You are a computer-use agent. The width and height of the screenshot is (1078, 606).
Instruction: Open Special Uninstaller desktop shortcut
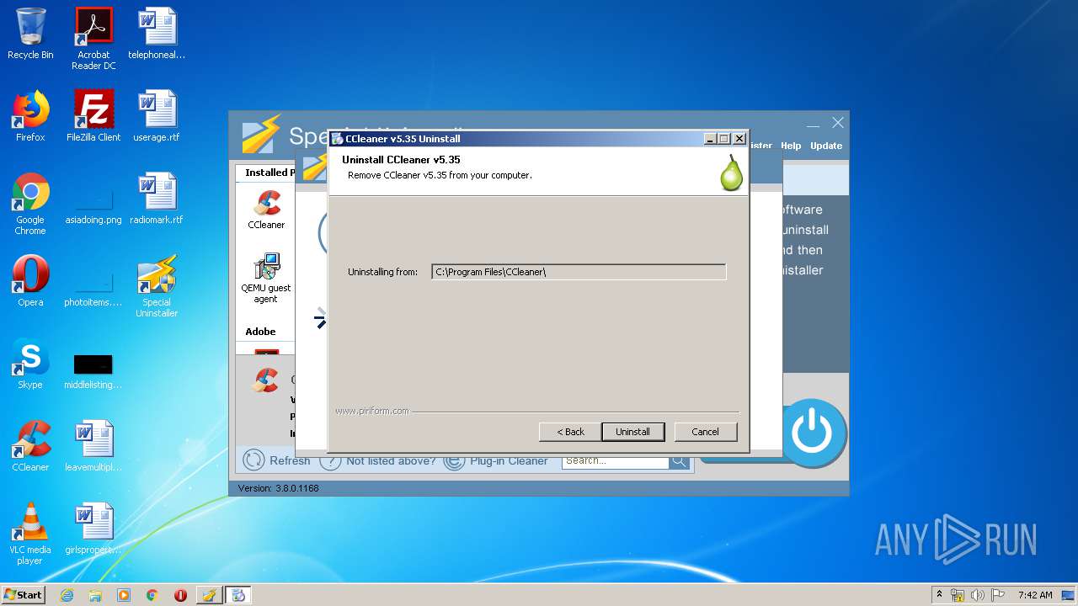point(157,287)
